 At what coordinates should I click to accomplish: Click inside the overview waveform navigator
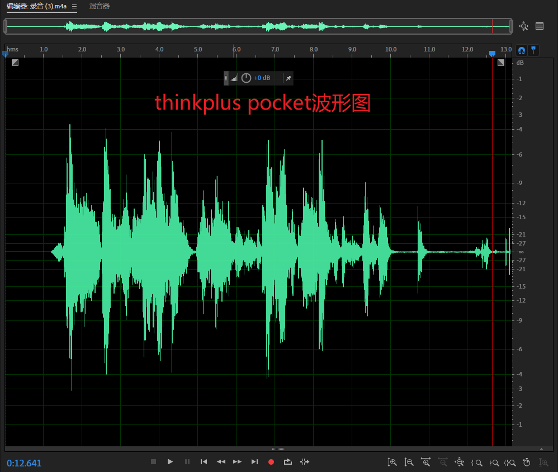point(258,26)
